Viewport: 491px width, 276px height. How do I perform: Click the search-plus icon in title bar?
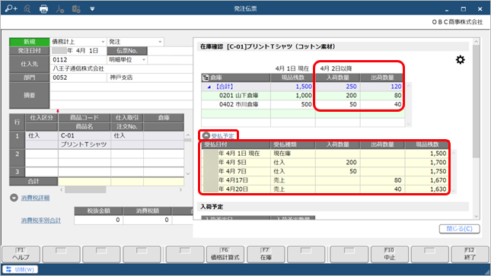(x=11, y=9)
